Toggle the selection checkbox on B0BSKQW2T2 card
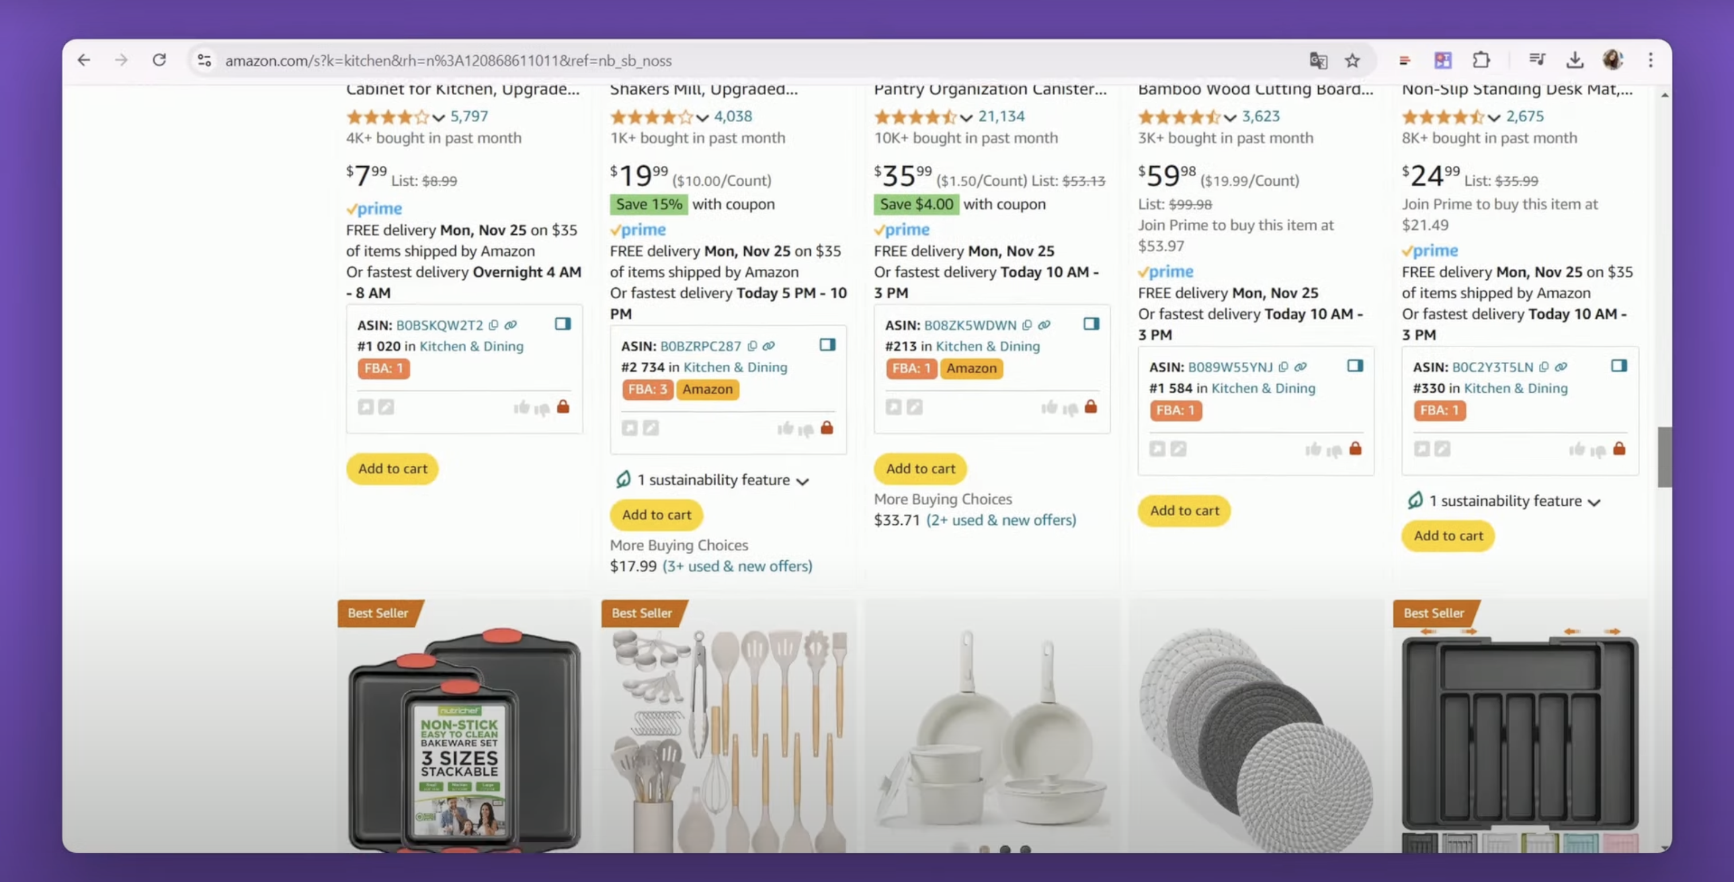 (x=564, y=324)
